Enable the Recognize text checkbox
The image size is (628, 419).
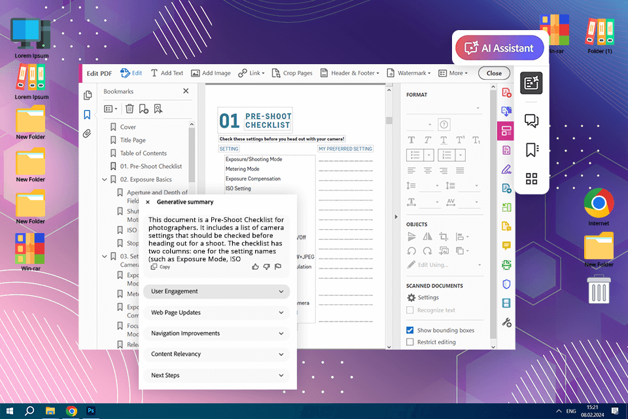click(x=410, y=310)
